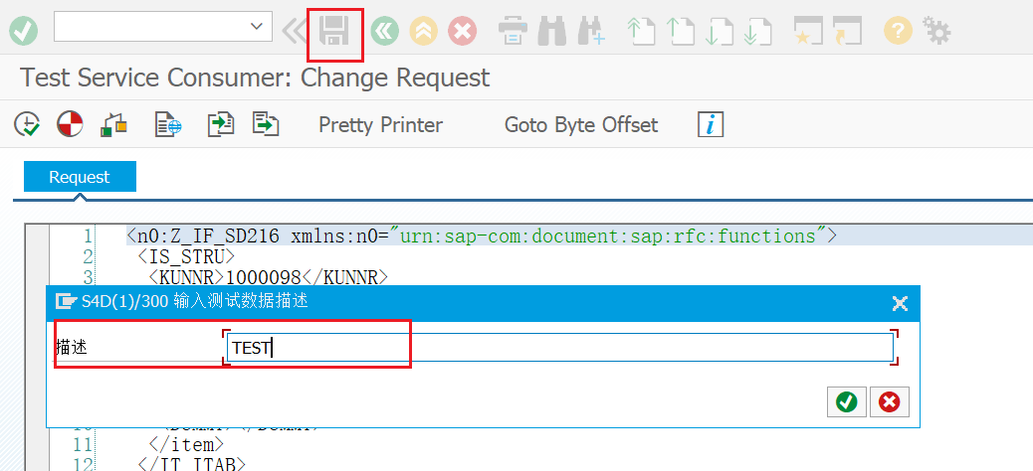Click the document with globe icon
The width and height of the screenshot is (1033, 471).
pyautogui.click(x=168, y=123)
